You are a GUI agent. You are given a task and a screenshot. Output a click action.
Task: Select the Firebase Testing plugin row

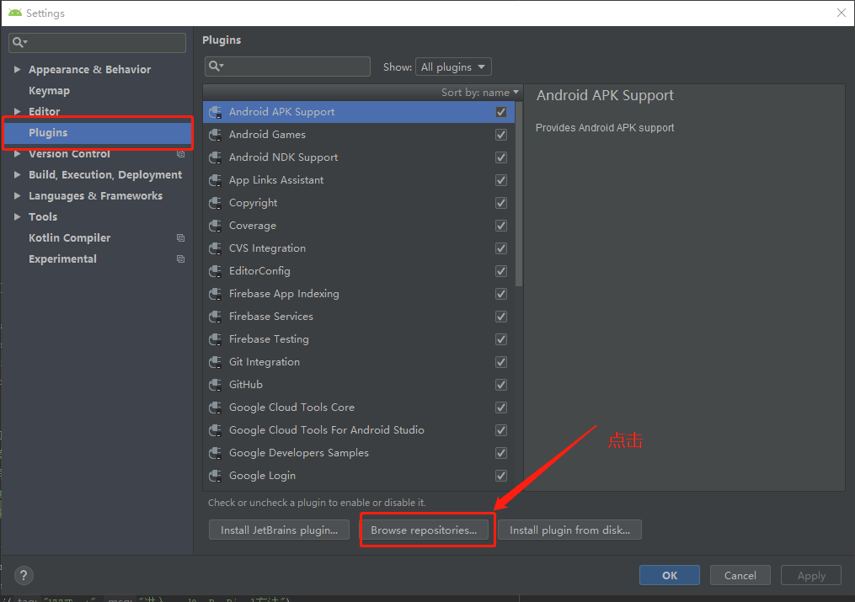[359, 339]
